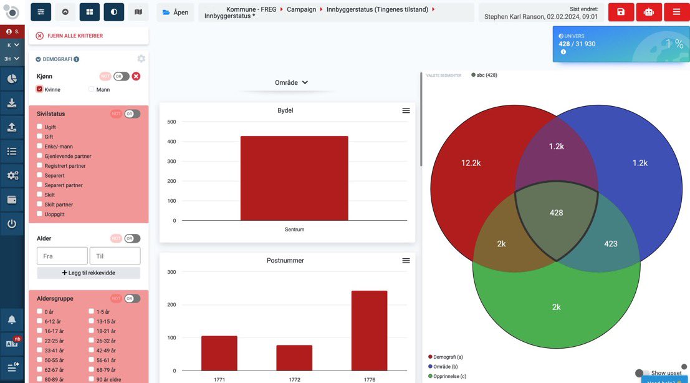690x383 pixels.
Task: Toggle Kjønn NOT button
Action: click(105, 76)
